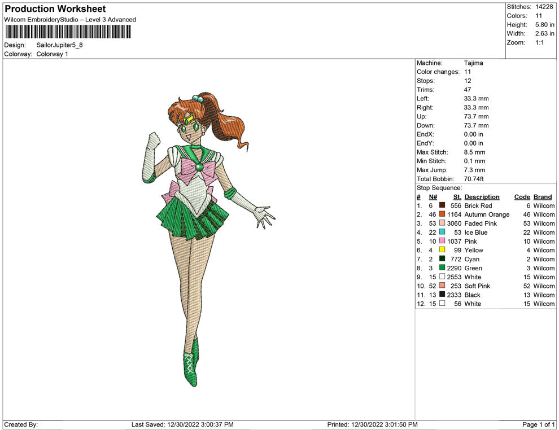
Task: Select the design name SailorJupiter5_8
Action: click(59, 45)
